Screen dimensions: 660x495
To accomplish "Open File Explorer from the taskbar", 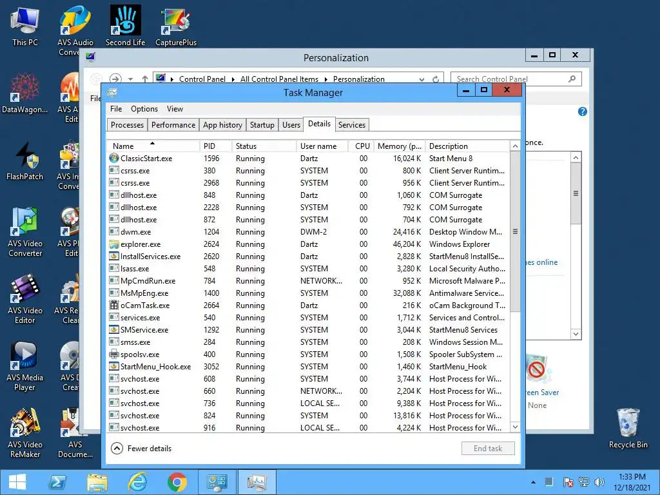I will 97,482.
